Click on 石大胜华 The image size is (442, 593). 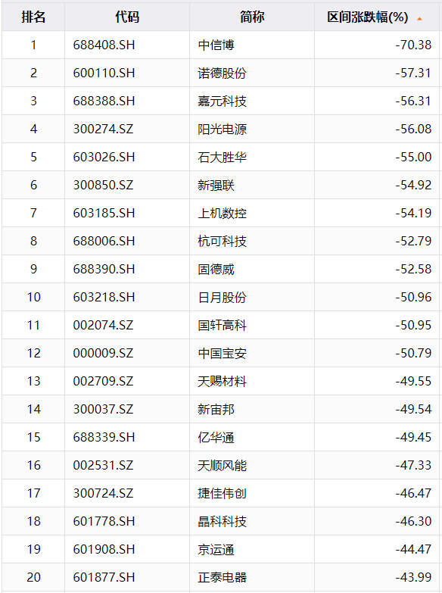click(x=223, y=157)
